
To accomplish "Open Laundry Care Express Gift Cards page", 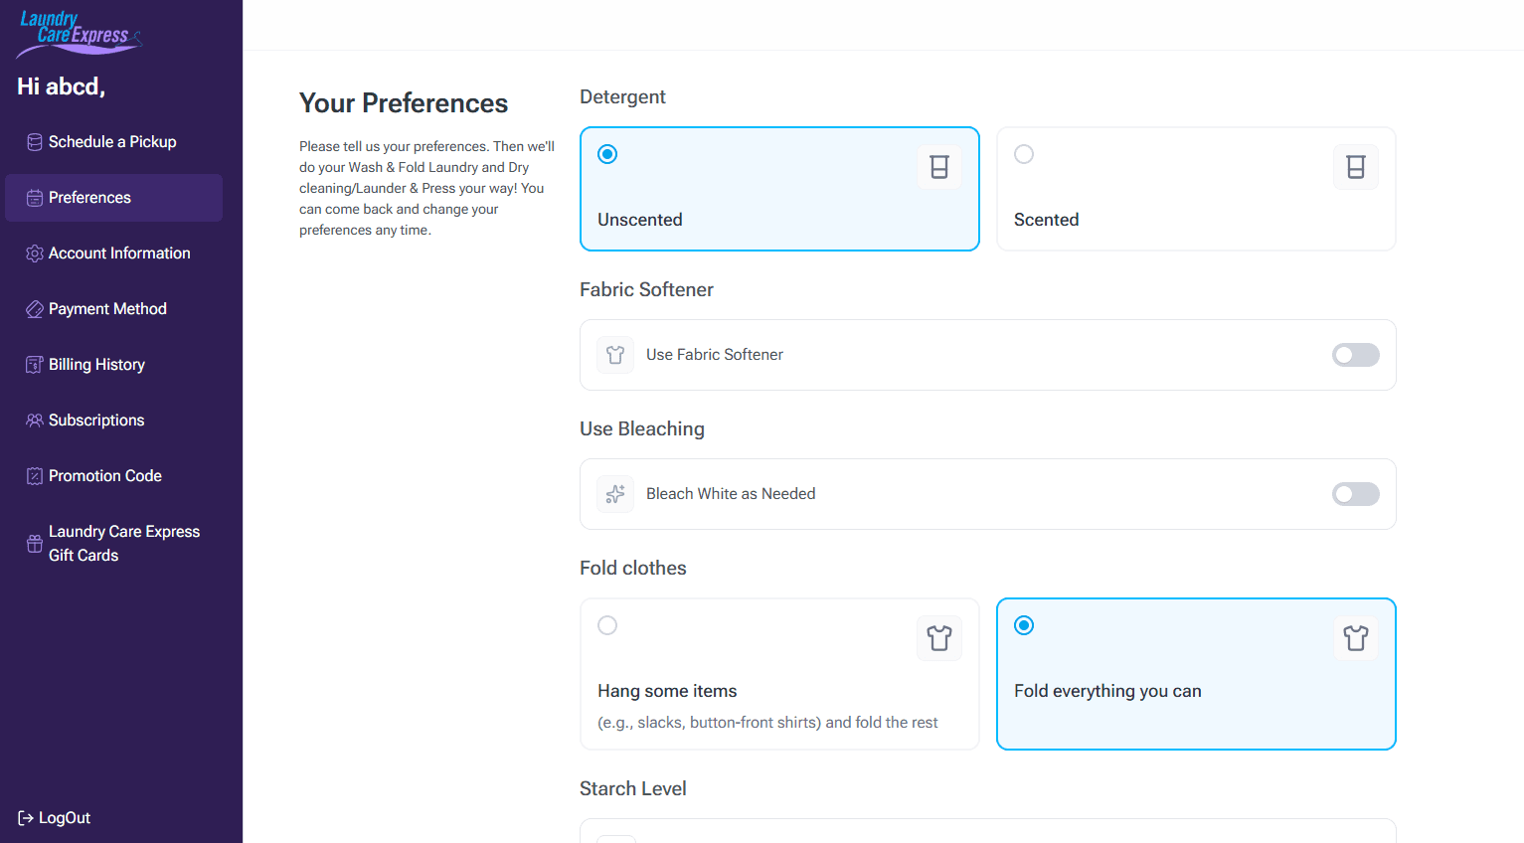I will click(113, 544).
